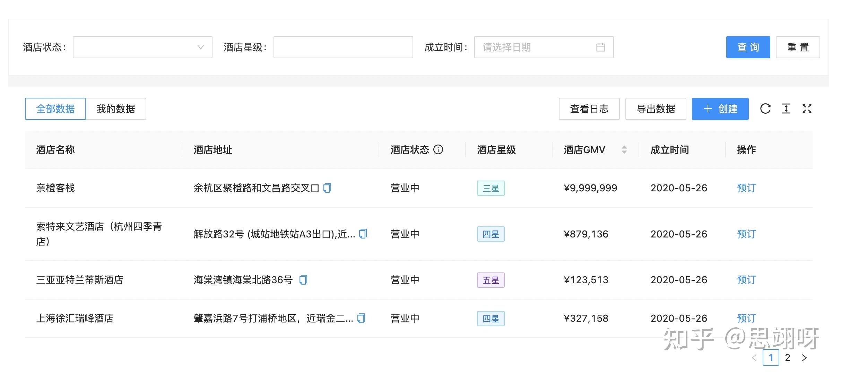Focus the 酒店星级 input field
The width and height of the screenshot is (841, 373).
[343, 47]
